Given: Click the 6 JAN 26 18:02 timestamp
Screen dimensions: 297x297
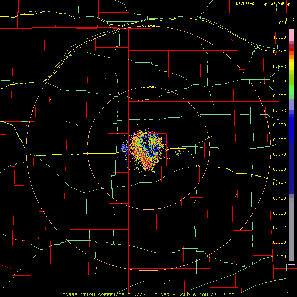Looking at the screenshot, I should [x=214, y=295].
